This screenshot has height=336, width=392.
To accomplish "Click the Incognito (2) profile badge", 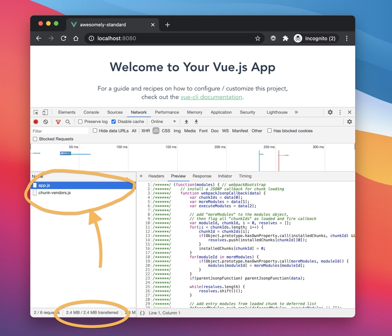I will 316,38.
